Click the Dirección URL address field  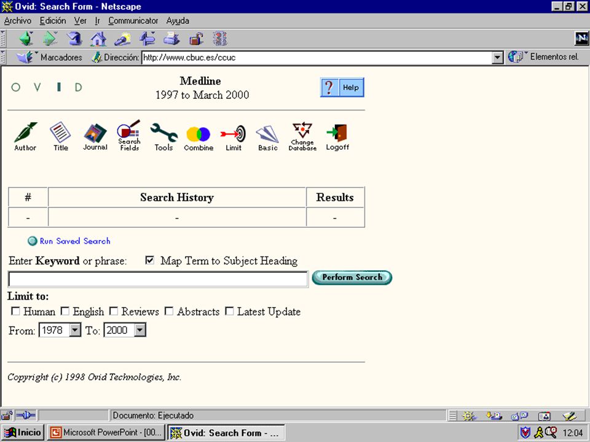tap(317, 58)
